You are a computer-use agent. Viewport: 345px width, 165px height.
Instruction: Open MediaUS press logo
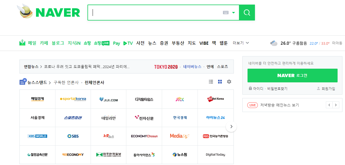[180, 136]
